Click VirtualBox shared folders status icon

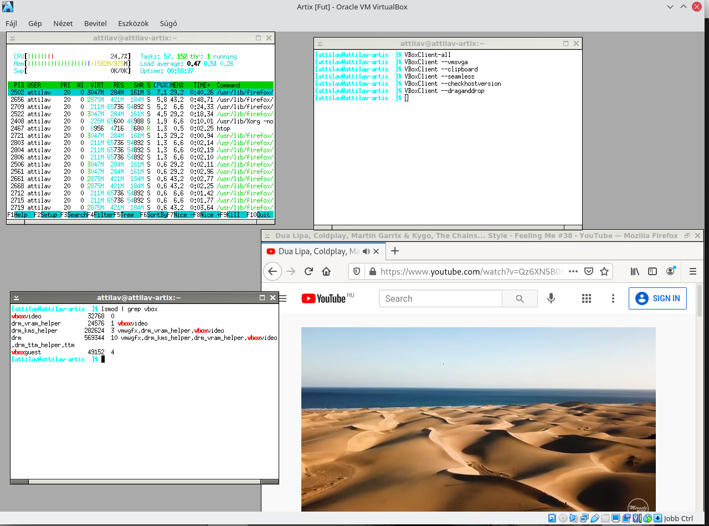(x=605, y=518)
